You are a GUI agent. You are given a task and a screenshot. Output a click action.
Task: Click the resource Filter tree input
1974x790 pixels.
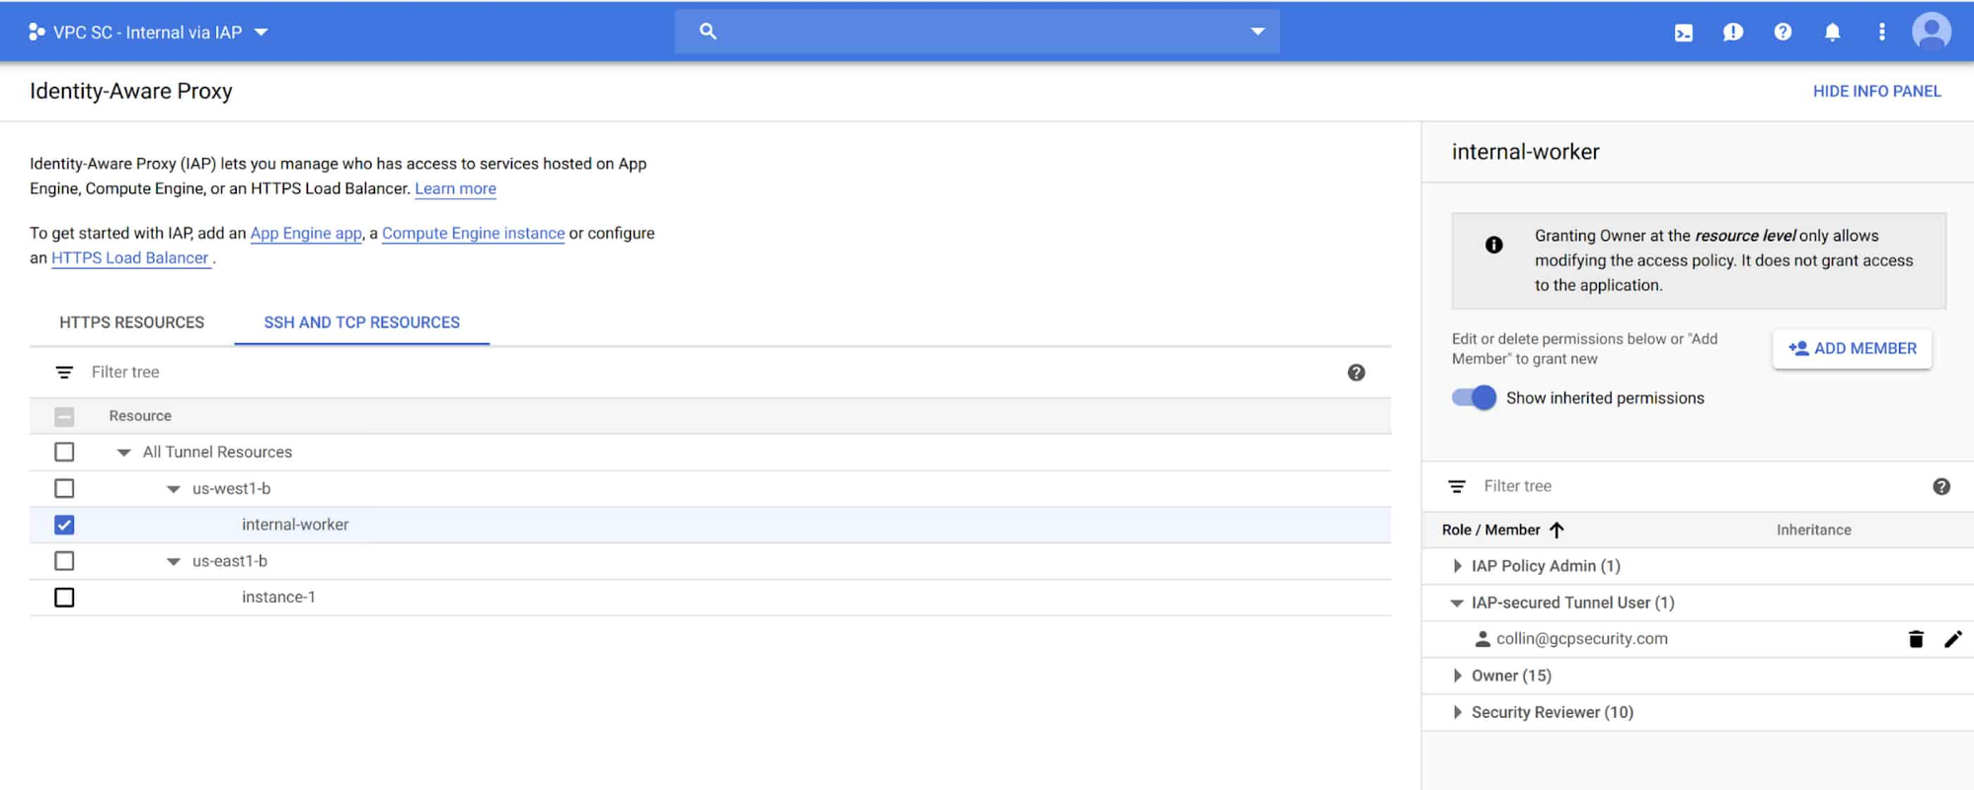pos(711,373)
